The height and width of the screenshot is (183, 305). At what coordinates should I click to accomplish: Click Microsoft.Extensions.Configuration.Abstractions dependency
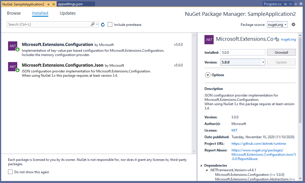click(x=255, y=179)
